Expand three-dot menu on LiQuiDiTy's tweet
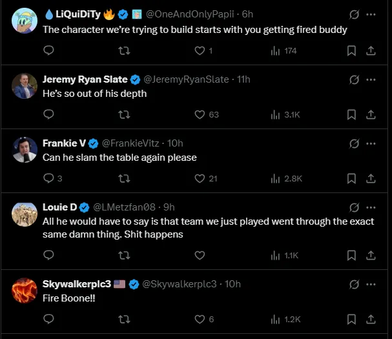 click(x=371, y=14)
